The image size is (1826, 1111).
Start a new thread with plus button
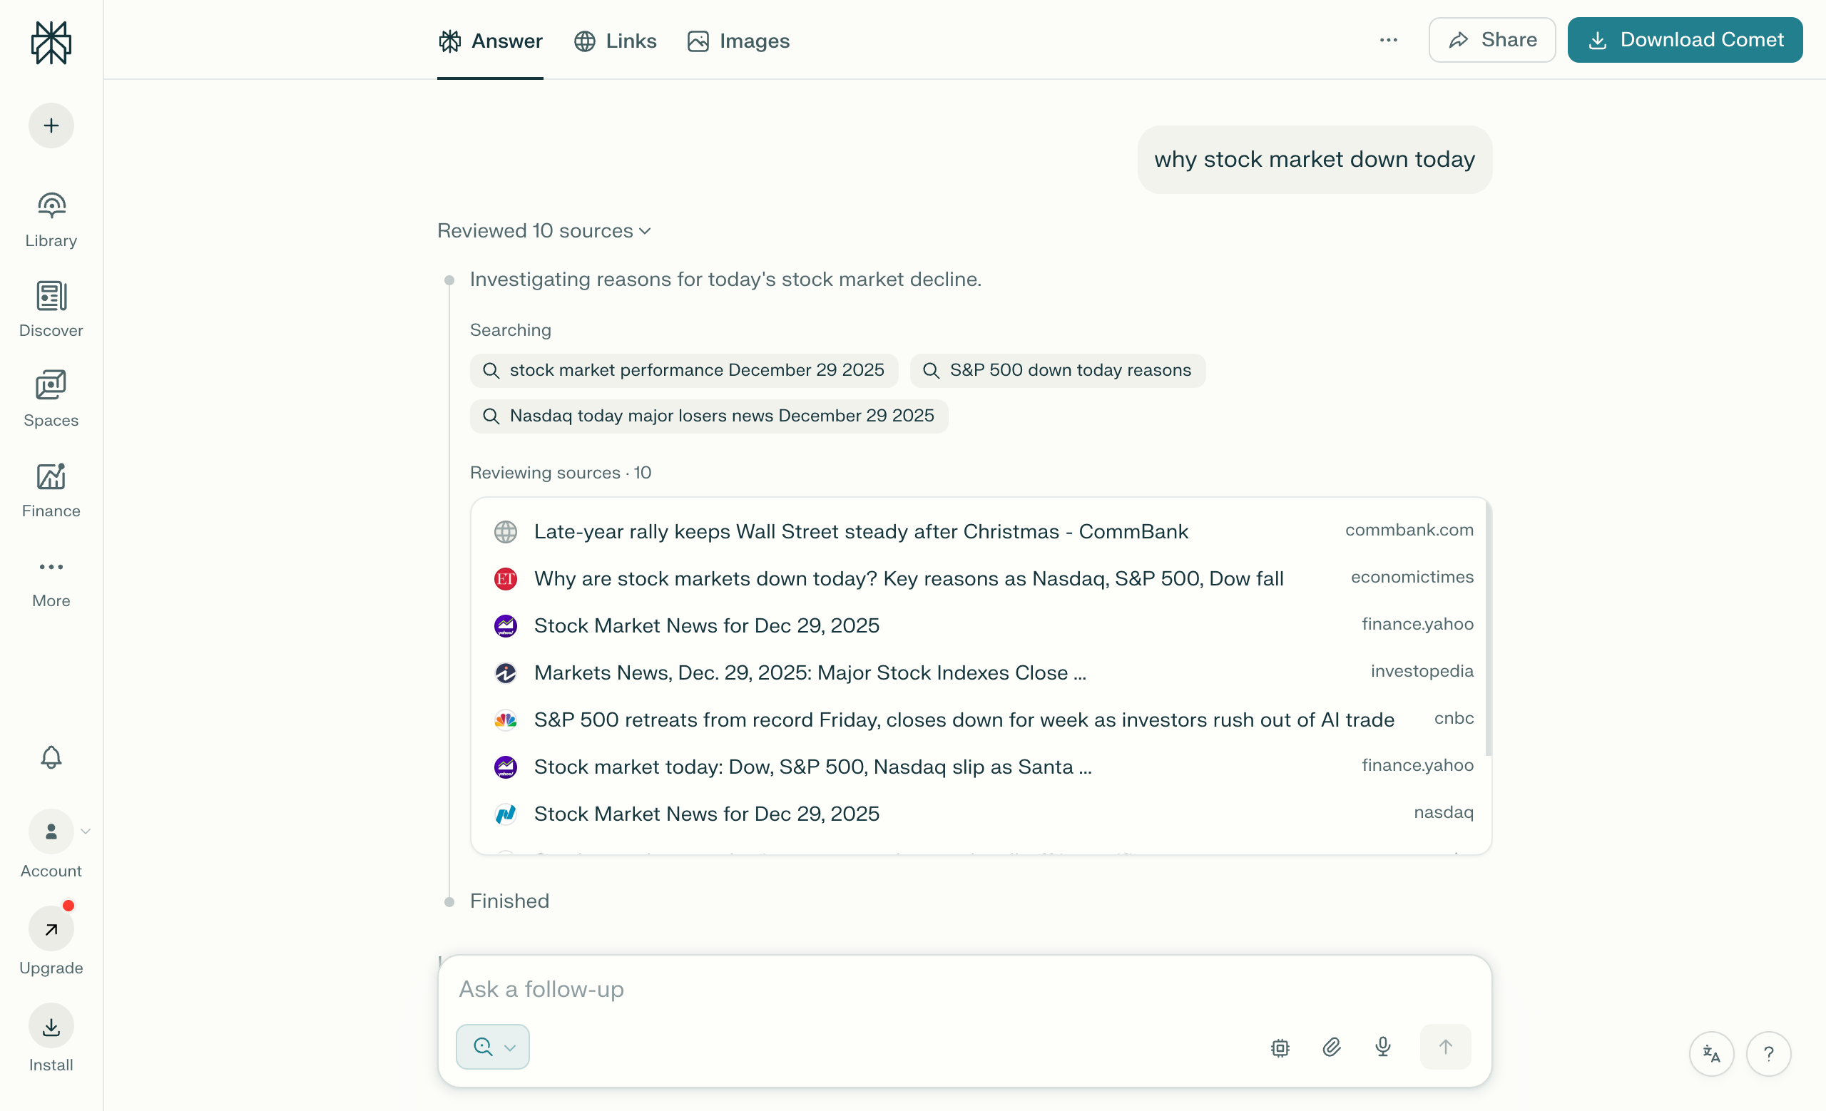[x=51, y=126]
